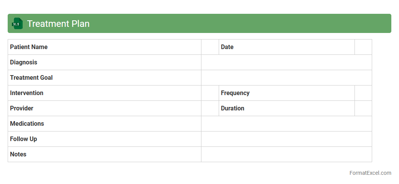This screenshot has width=399, height=184.
Task: Click the green XLS file icon
Action: point(17,23)
